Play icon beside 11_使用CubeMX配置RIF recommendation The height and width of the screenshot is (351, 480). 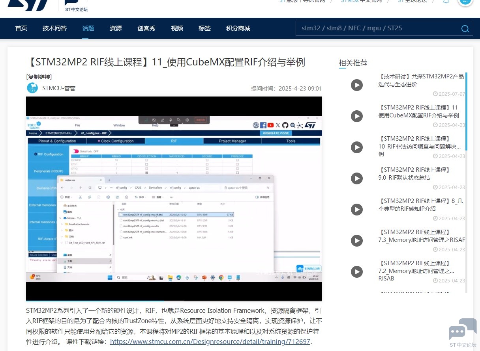click(357, 116)
